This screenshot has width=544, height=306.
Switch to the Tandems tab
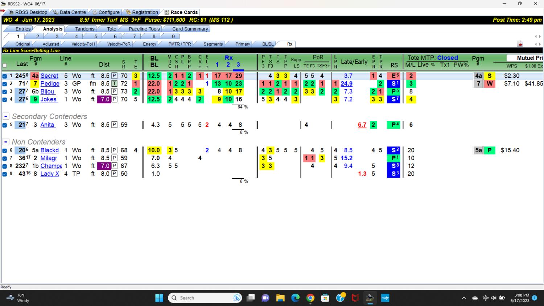[85, 29]
